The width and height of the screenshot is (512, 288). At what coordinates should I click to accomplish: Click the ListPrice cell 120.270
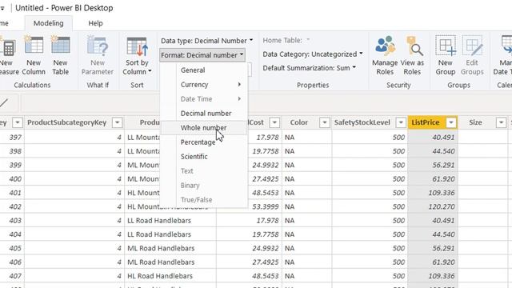[433, 206]
